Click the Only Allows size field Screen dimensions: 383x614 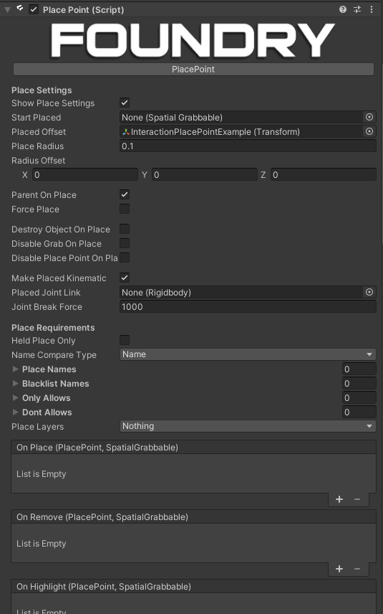tap(359, 398)
